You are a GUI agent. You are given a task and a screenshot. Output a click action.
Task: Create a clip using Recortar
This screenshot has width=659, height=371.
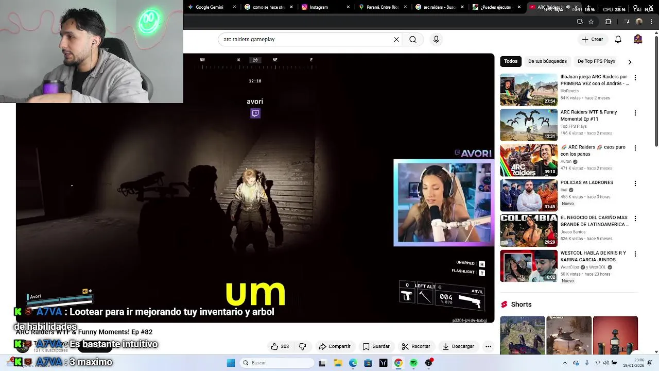(x=416, y=346)
